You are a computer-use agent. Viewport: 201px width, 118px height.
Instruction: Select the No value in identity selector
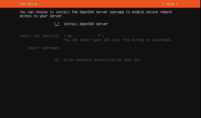70,36
